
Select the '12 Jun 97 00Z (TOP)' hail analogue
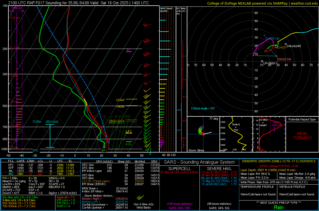click(219, 172)
